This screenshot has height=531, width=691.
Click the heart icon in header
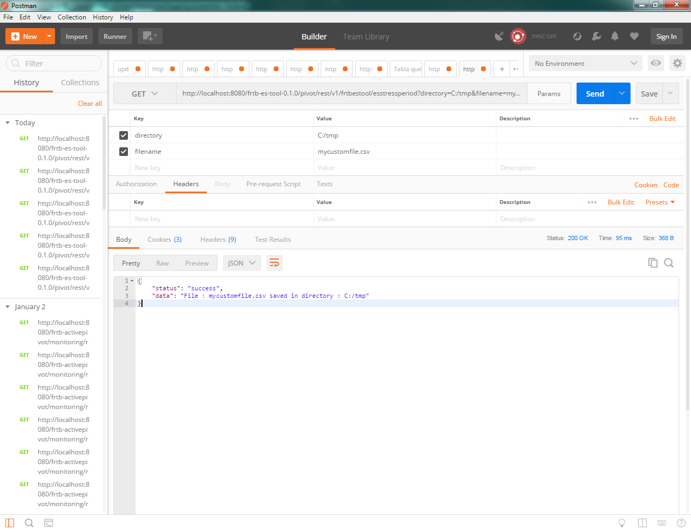point(634,36)
